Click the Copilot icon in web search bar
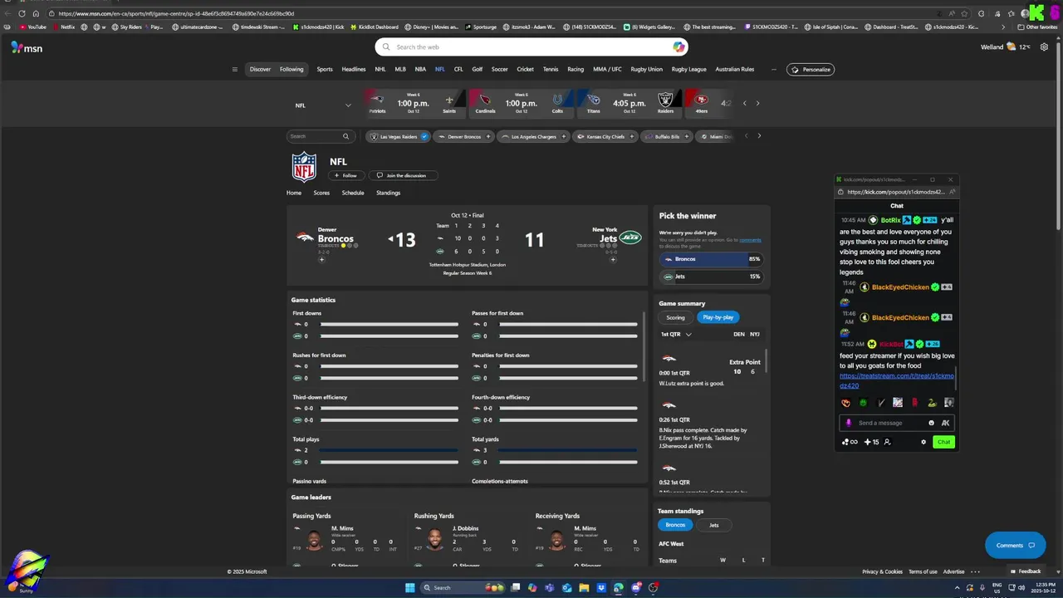This screenshot has width=1063, height=598. click(678, 47)
